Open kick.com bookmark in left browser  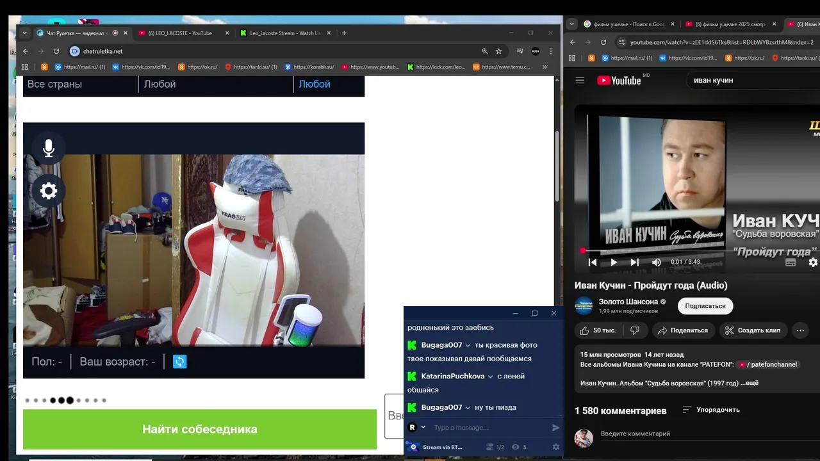click(436, 67)
